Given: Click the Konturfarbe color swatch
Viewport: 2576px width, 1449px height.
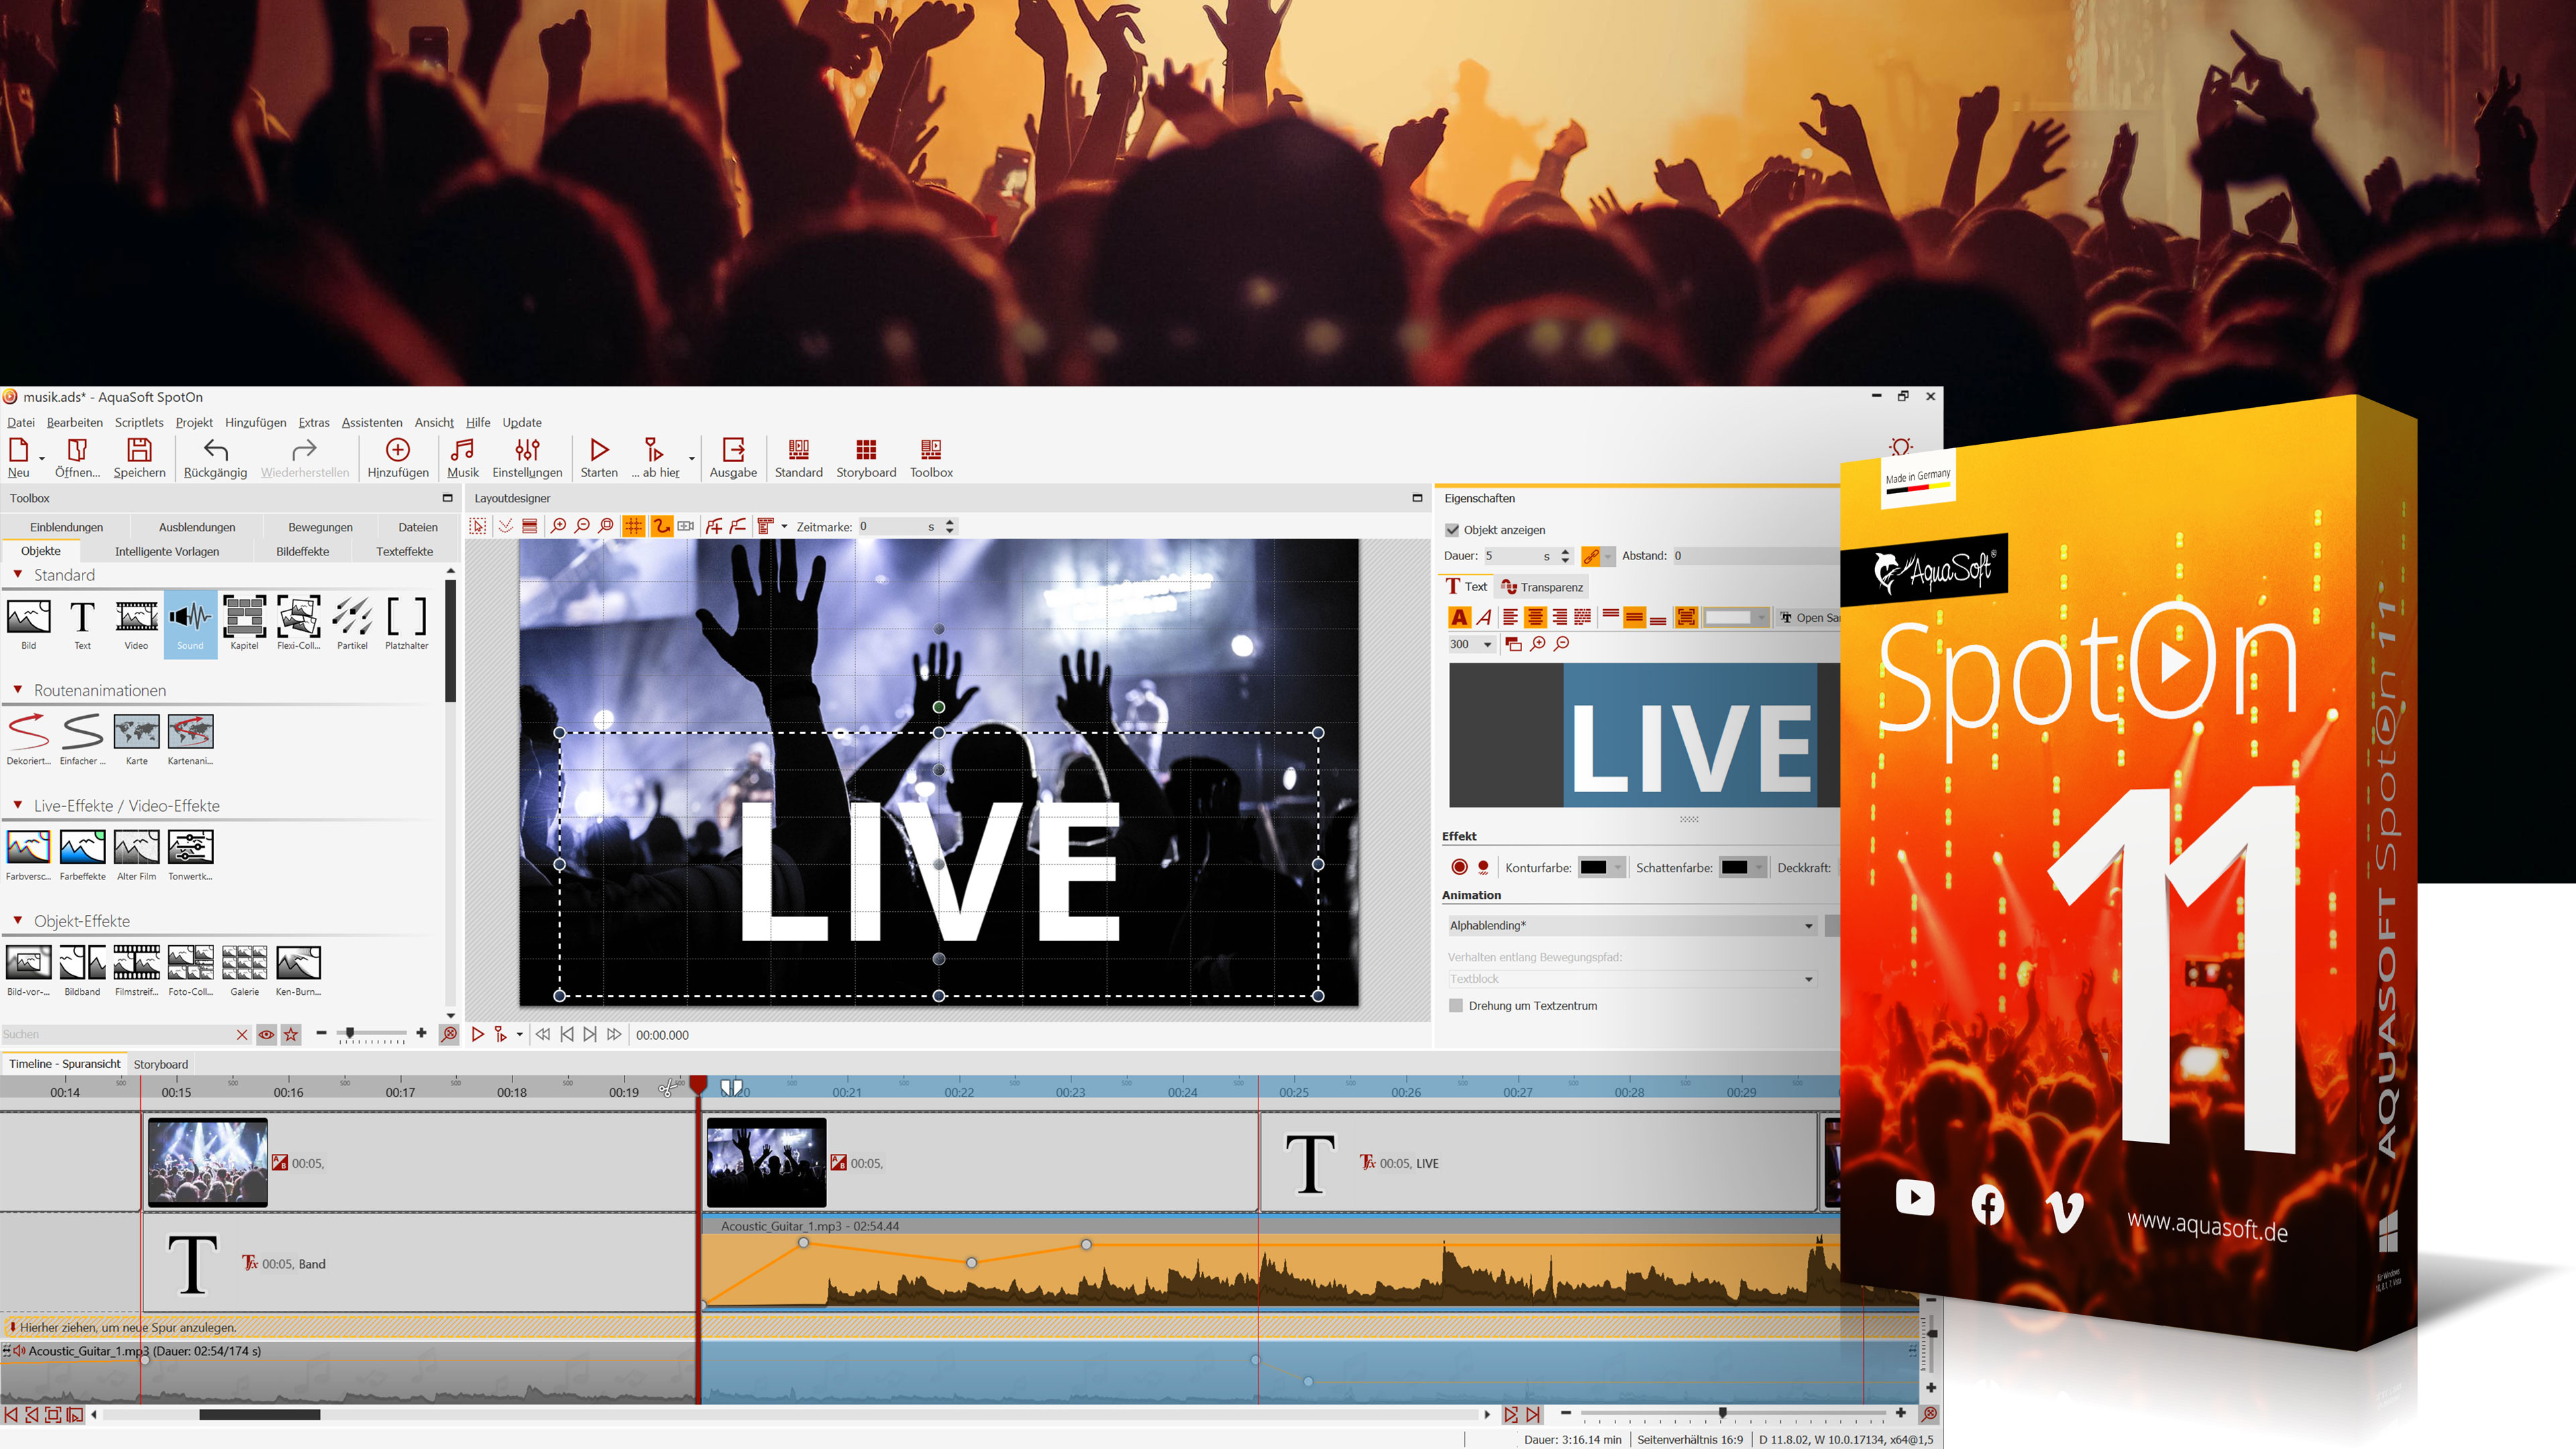Looking at the screenshot, I should coord(1594,867).
